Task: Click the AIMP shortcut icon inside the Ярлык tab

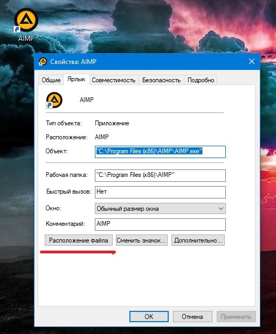Action: (54, 100)
